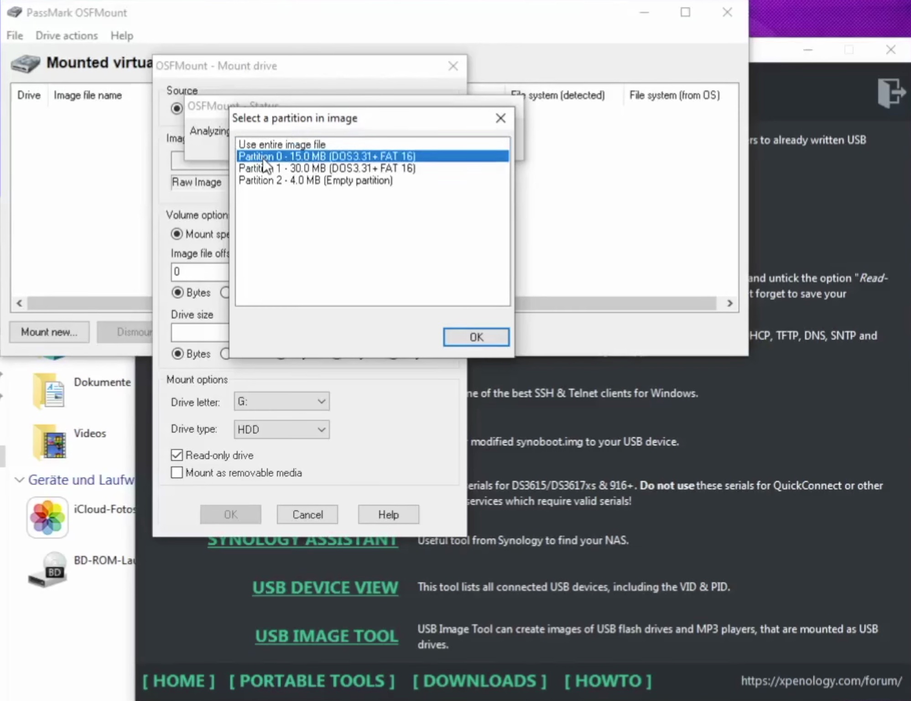Click Cancel in the Mount drive dialog
This screenshot has width=911, height=701.
[307, 514]
